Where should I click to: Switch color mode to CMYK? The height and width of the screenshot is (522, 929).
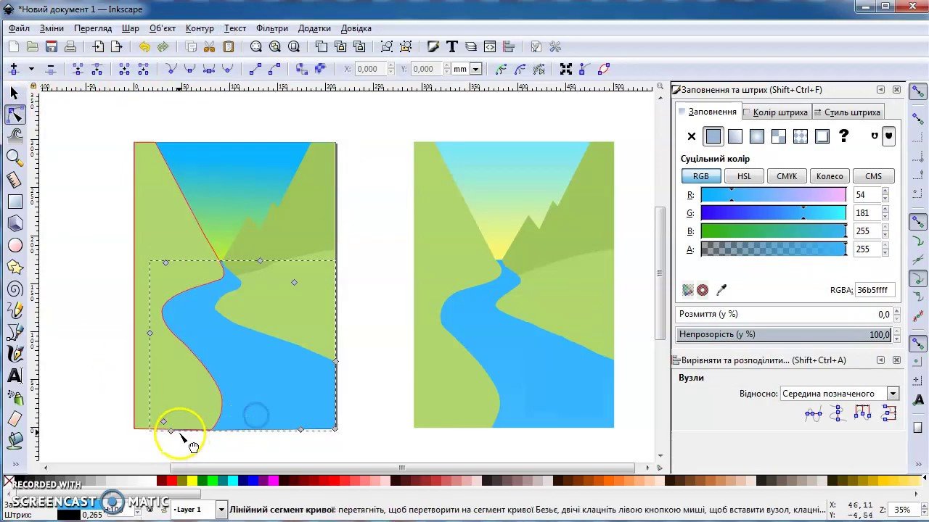click(787, 176)
